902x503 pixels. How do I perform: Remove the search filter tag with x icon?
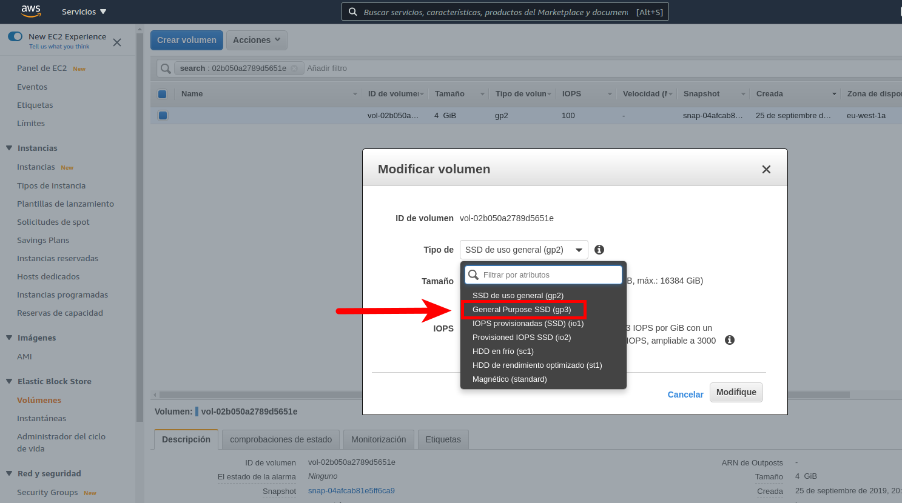pos(294,68)
